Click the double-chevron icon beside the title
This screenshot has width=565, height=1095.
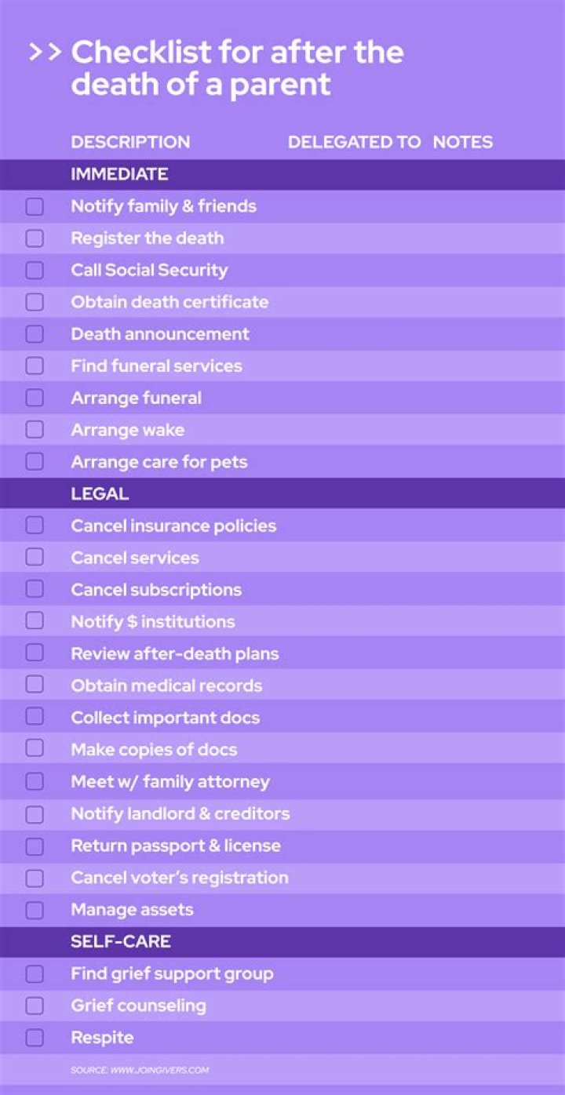[x=45, y=53]
